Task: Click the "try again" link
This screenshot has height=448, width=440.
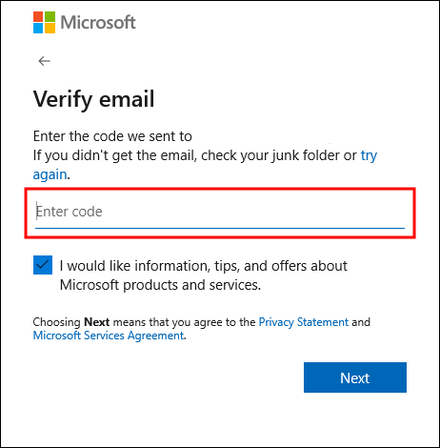Action: coord(369,155)
